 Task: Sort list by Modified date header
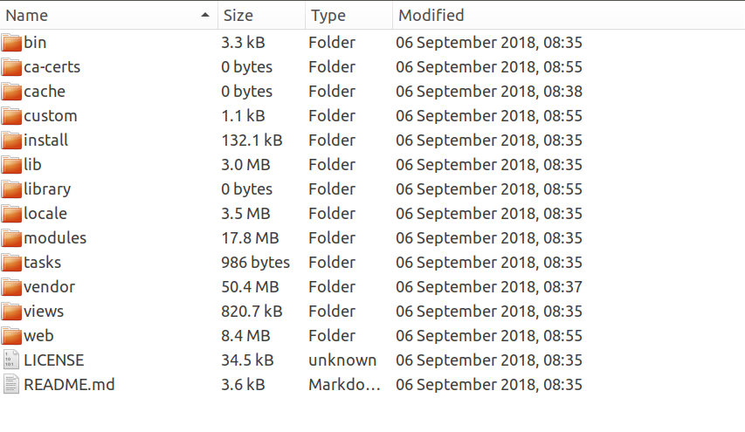click(x=431, y=16)
